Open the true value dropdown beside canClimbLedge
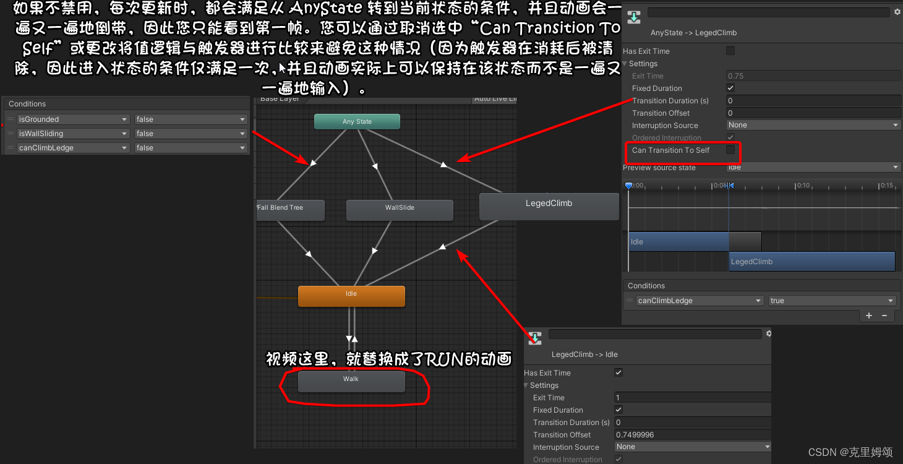 point(832,301)
